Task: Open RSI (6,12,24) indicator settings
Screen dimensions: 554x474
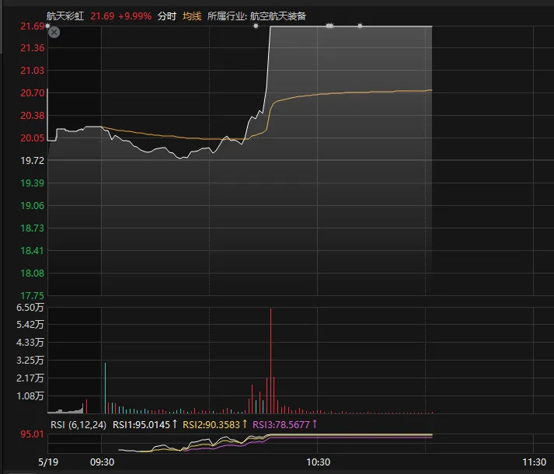Action: [x=78, y=424]
